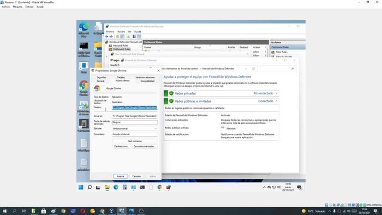Launch Microsoft Edge from the guest taskbar

click(x=116, y=187)
